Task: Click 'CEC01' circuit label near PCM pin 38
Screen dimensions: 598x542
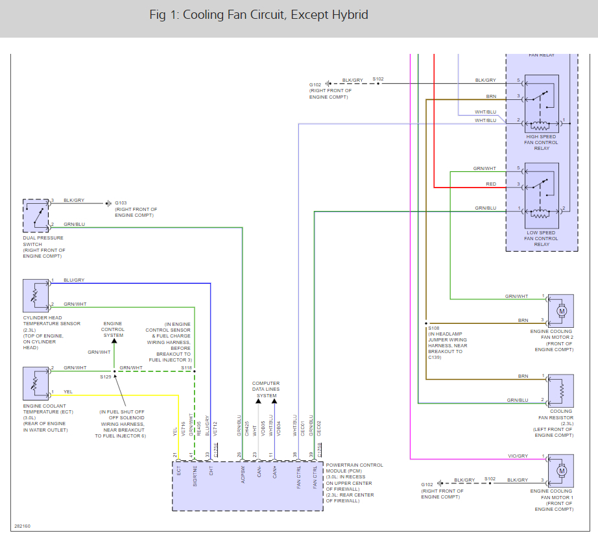Action: point(303,428)
